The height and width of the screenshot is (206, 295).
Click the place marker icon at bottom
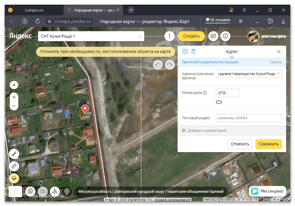click(67, 191)
